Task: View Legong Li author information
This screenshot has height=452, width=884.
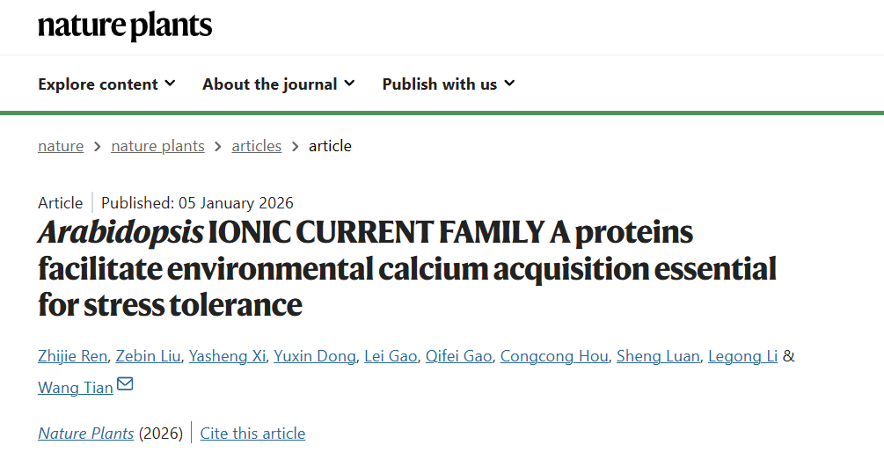Action: pos(742,356)
